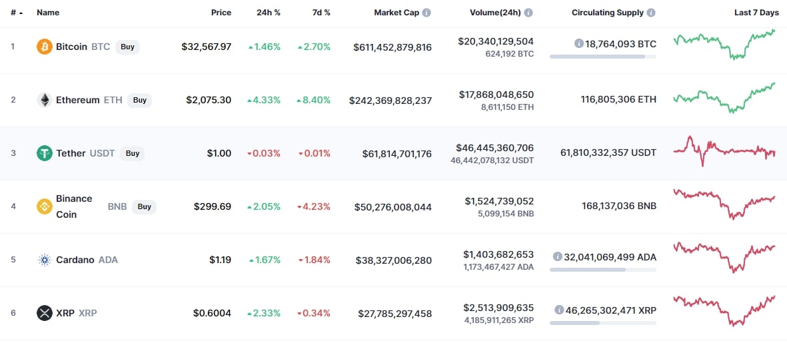Viewport: 787px width, 343px height.
Task: Click the Tether green logo icon
Action: click(45, 153)
